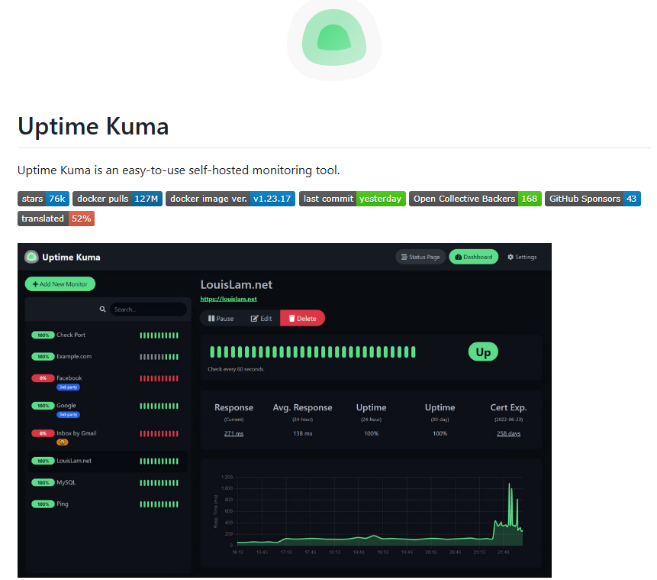Open the GitHub Sponsors 43 badge
The image size is (657, 580).
point(592,199)
